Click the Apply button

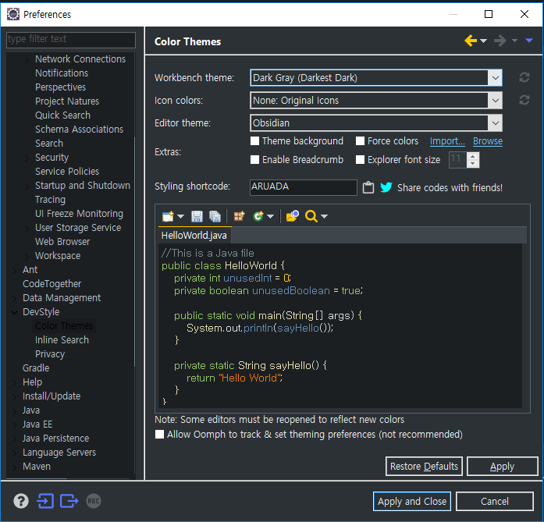(x=502, y=466)
